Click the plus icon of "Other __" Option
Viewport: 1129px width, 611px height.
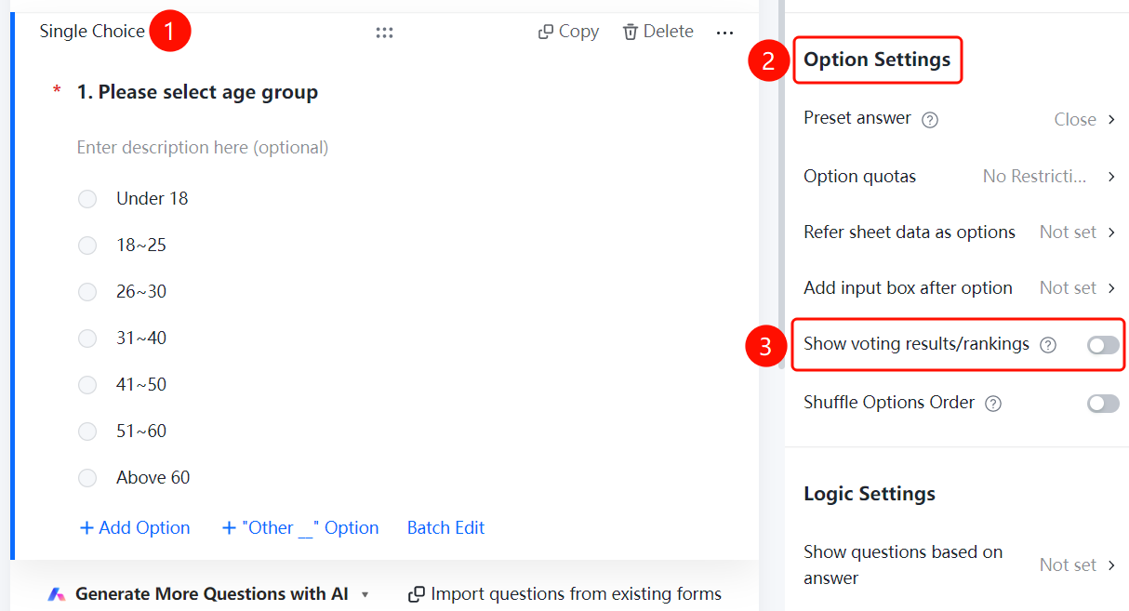click(229, 528)
